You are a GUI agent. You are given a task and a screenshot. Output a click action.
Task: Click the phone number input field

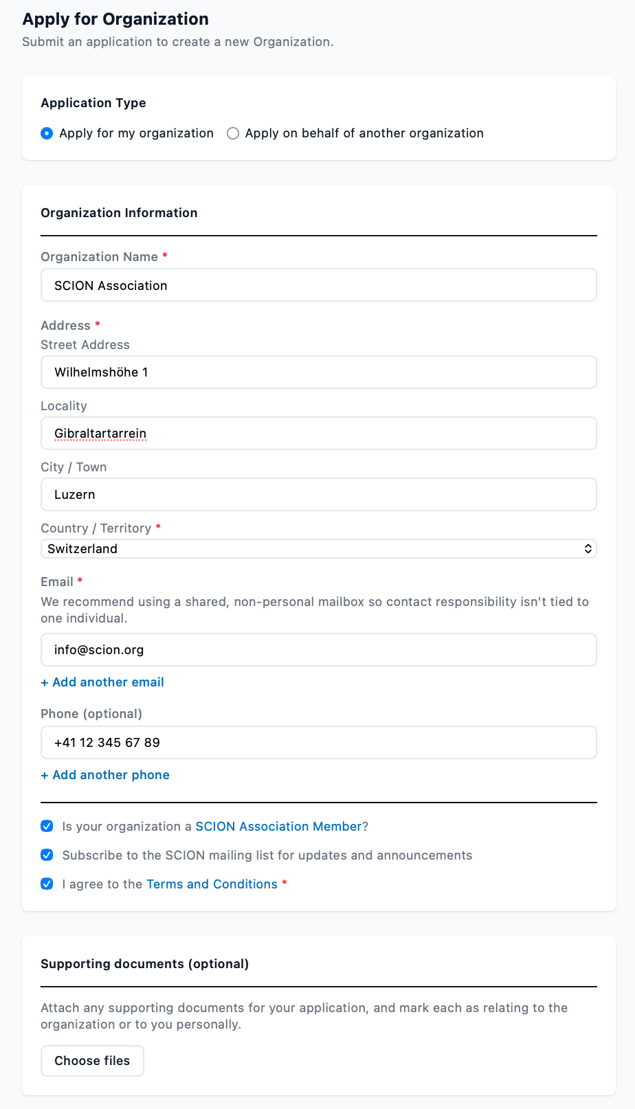[319, 743]
